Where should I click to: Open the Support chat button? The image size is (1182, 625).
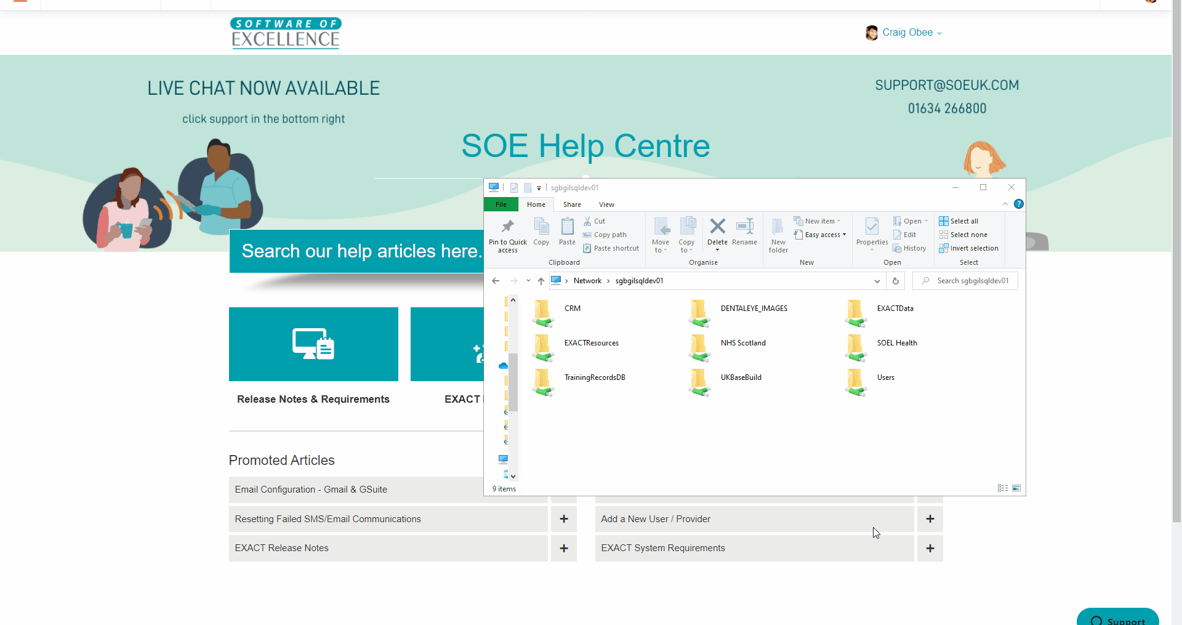1117,619
